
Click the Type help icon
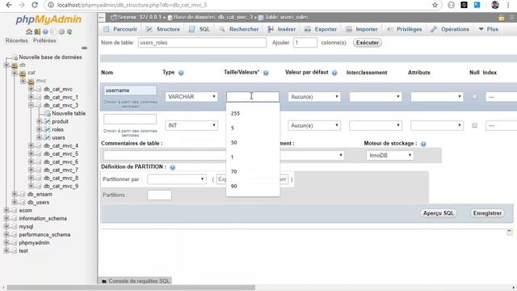click(x=181, y=73)
